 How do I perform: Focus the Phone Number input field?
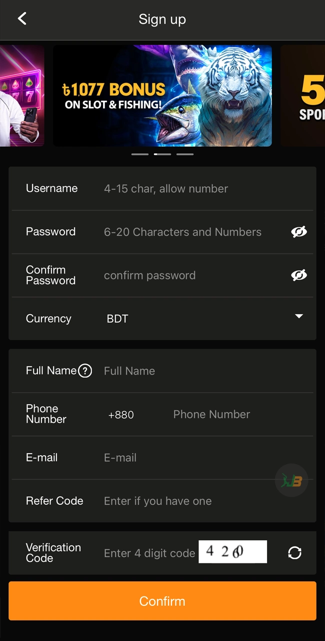coord(235,415)
